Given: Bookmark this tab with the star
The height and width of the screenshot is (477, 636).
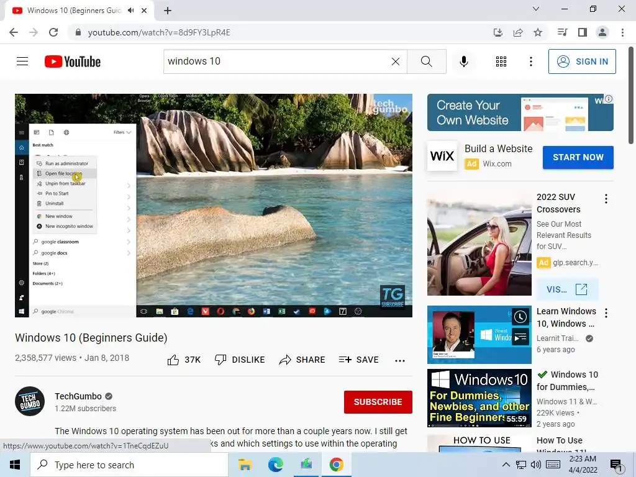Looking at the screenshot, I should 538,32.
